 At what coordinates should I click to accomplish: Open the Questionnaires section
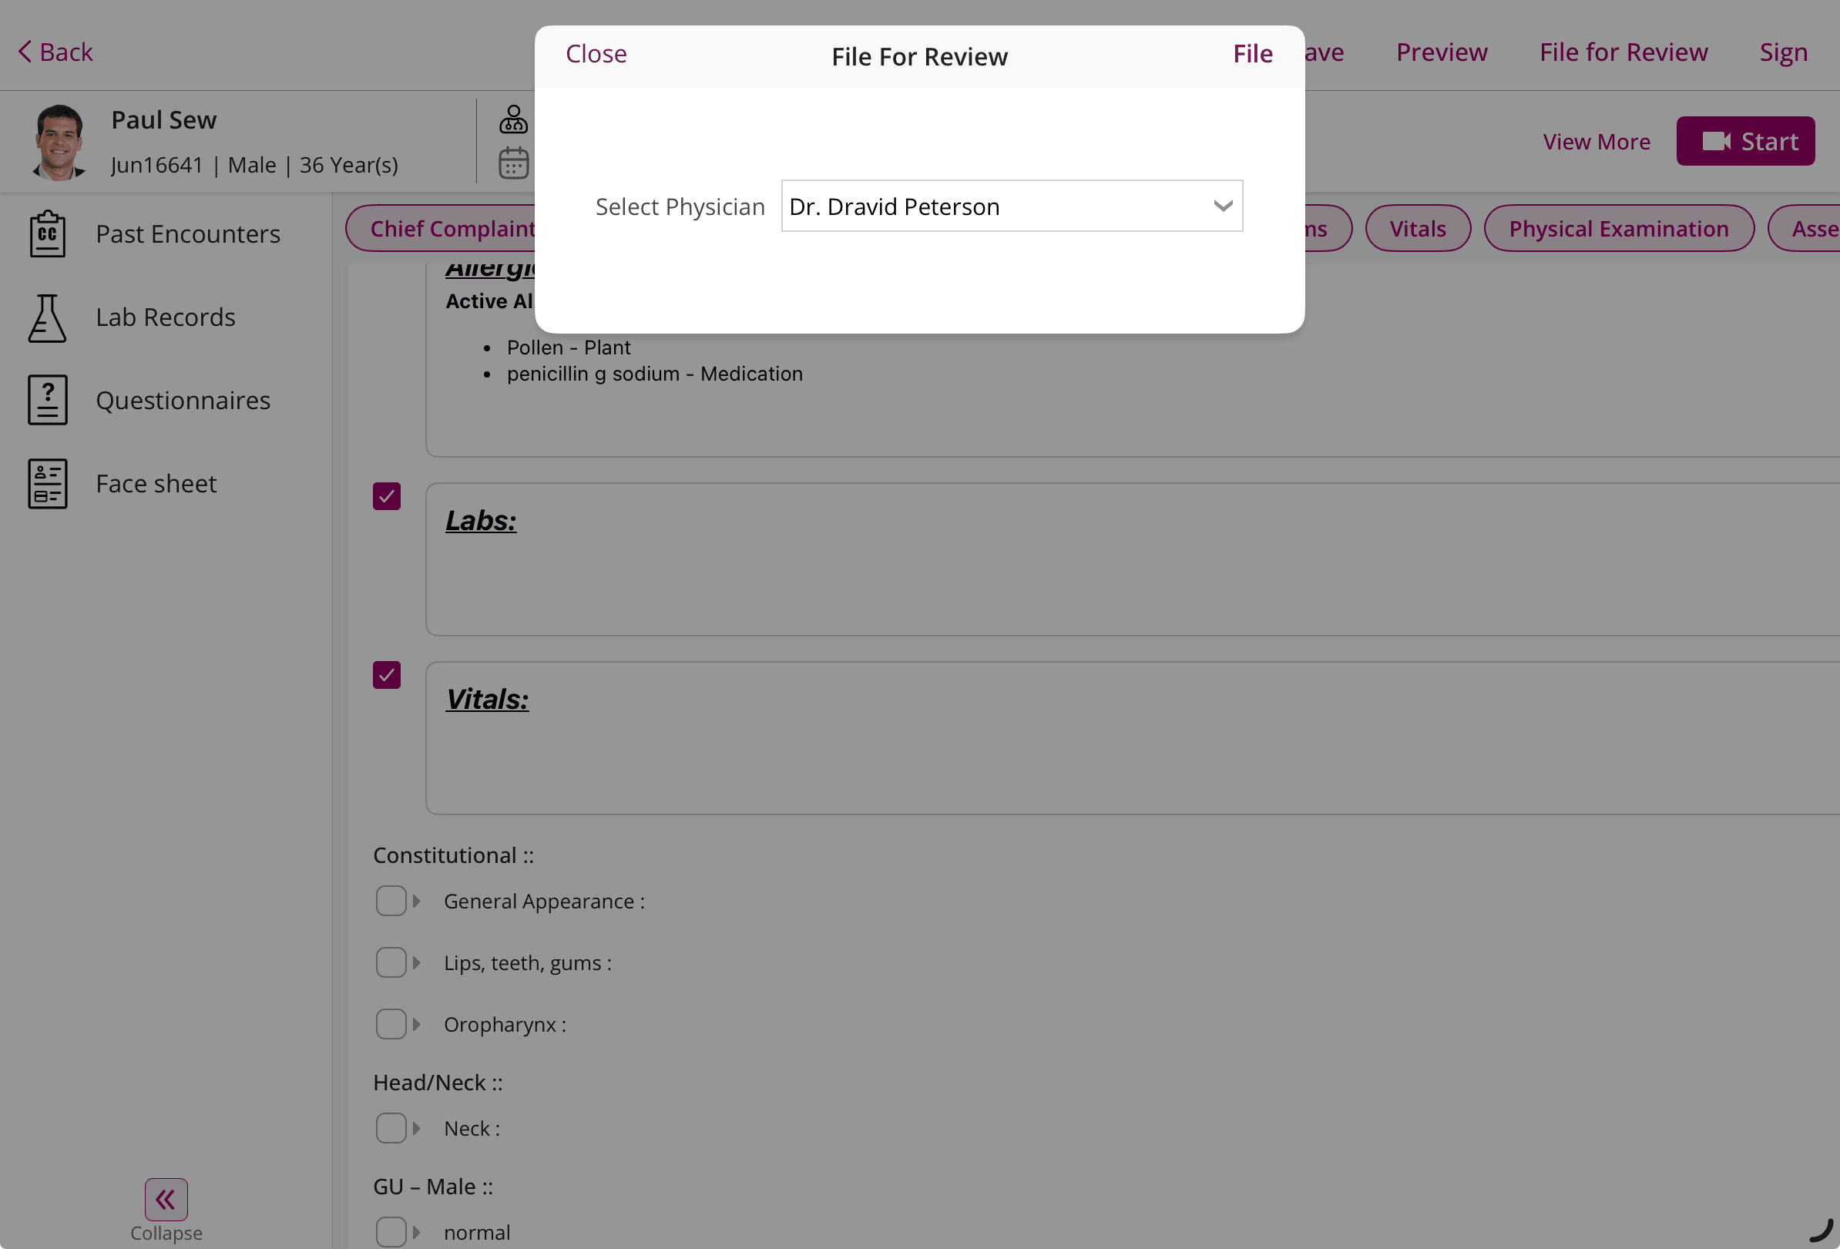(183, 401)
